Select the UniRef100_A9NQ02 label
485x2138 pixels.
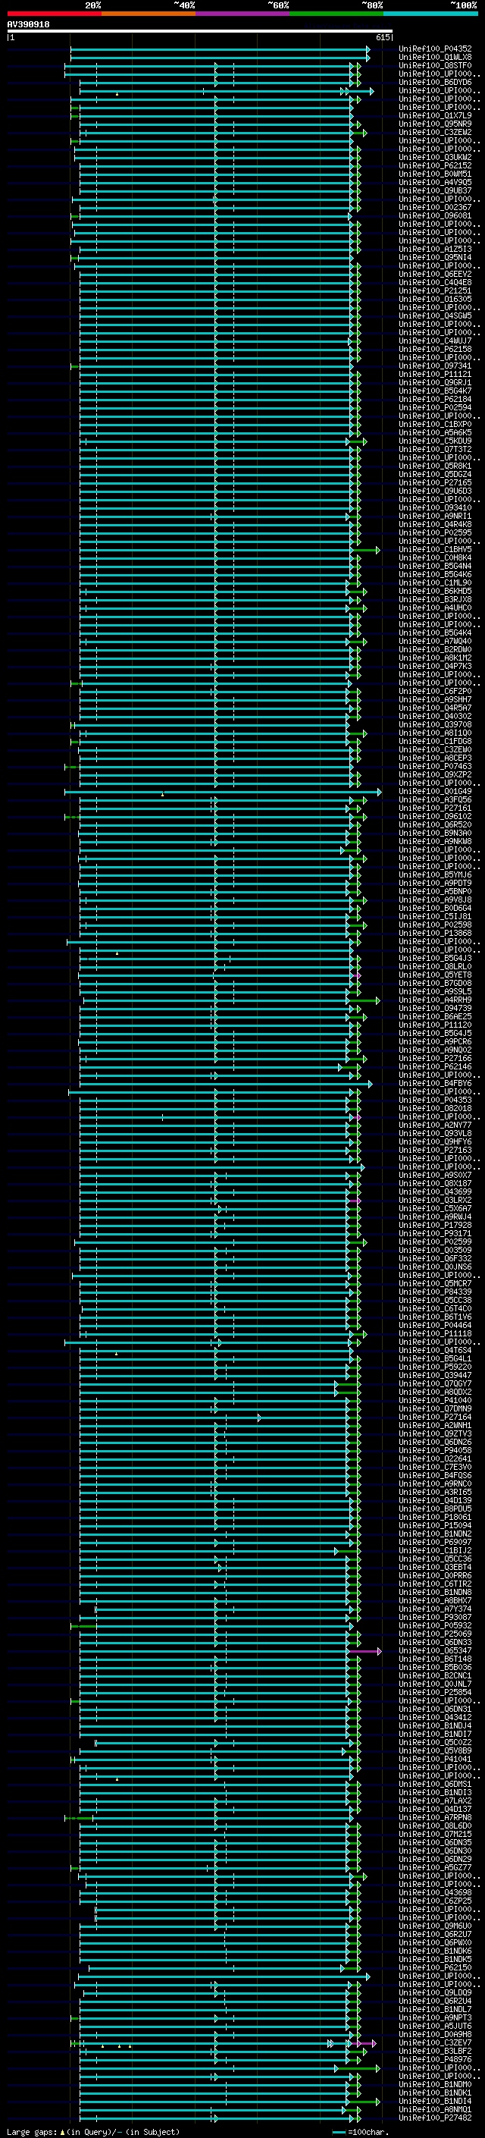[435, 1050]
